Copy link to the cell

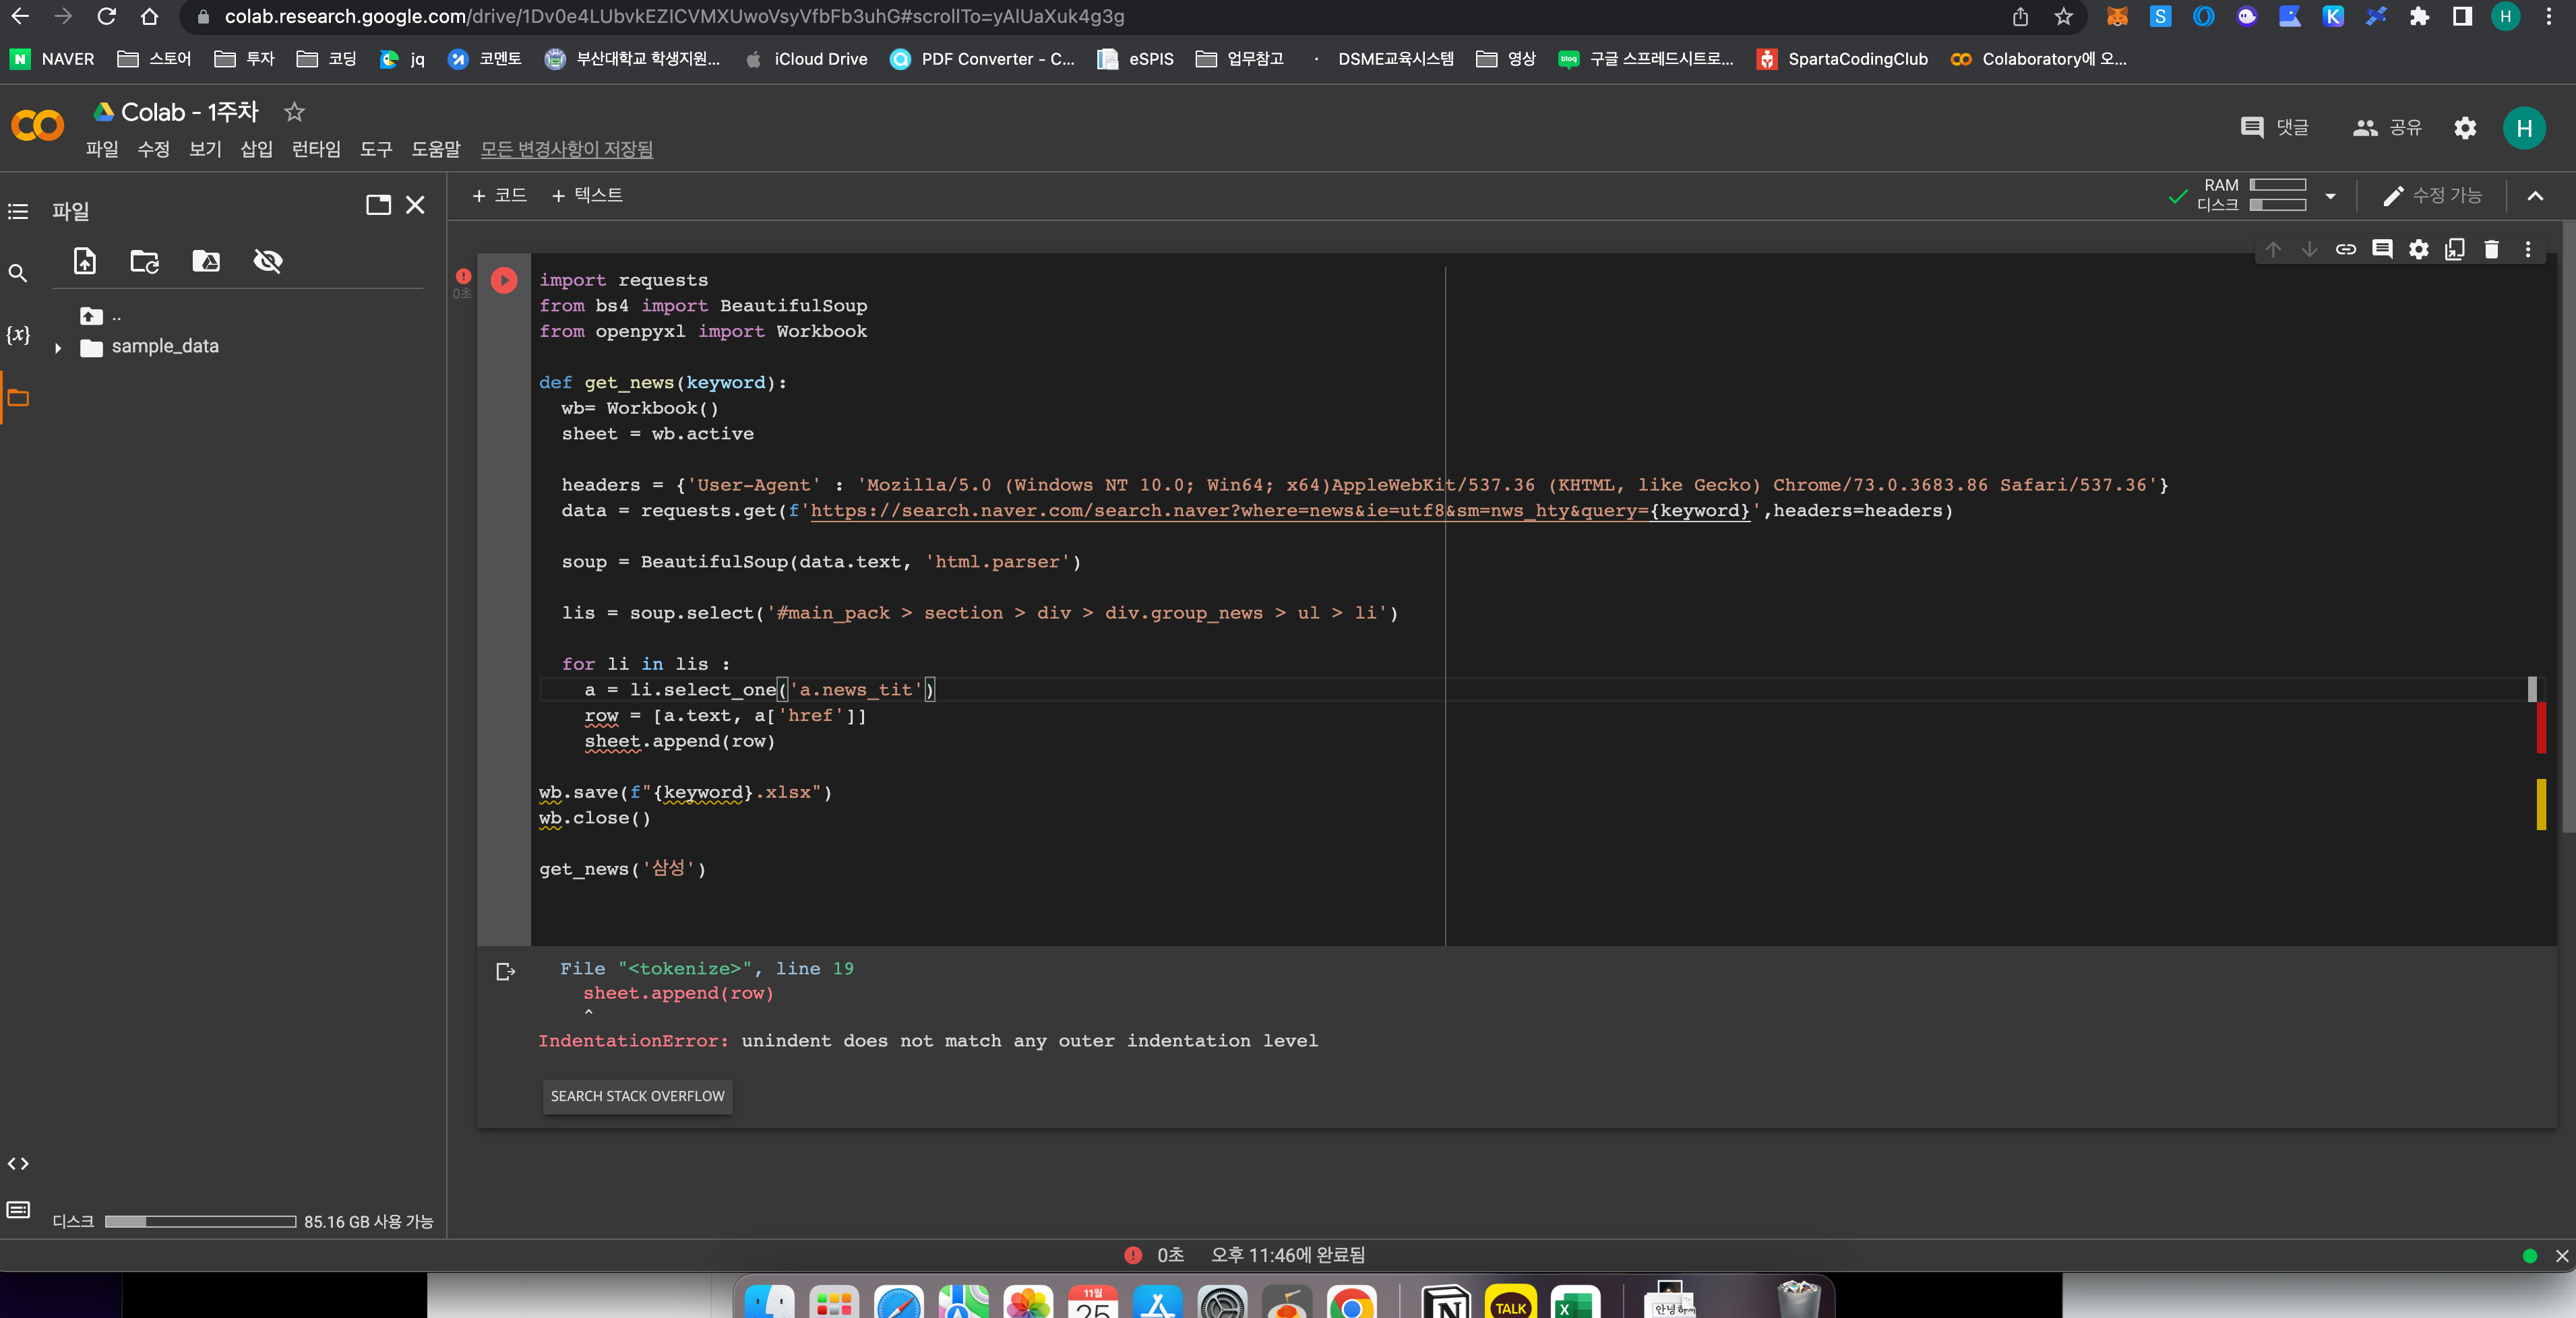pos(2346,249)
